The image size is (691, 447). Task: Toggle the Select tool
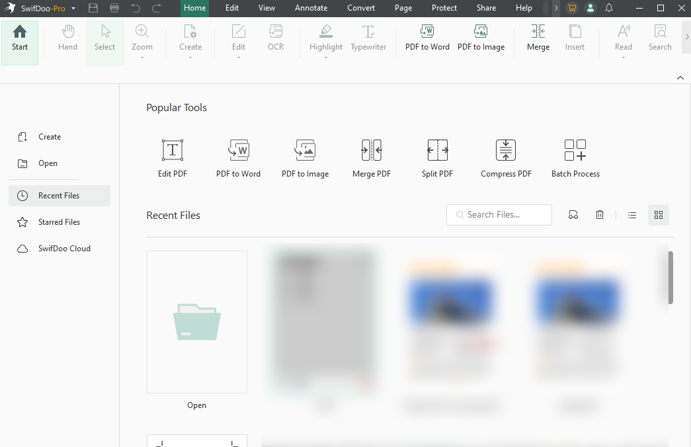click(104, 40)
